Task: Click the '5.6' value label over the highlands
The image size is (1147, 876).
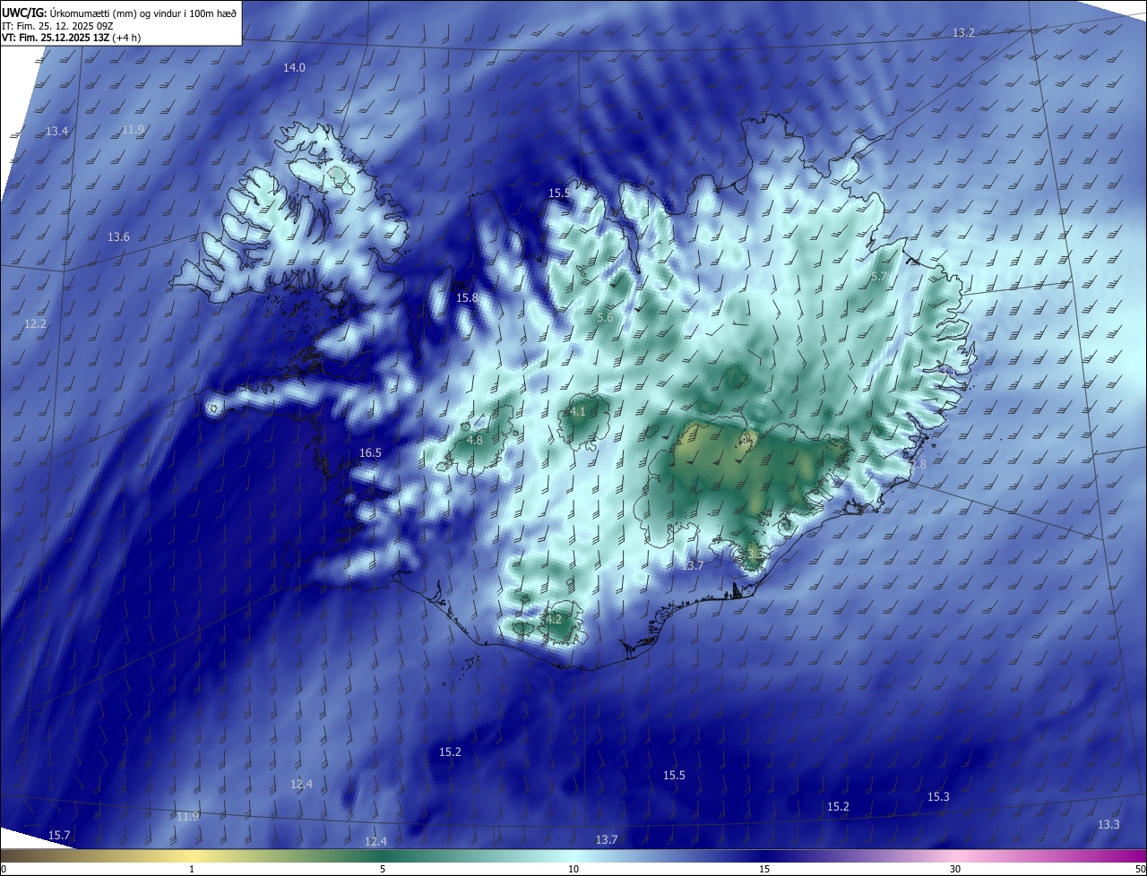Action: coord(605,318)
